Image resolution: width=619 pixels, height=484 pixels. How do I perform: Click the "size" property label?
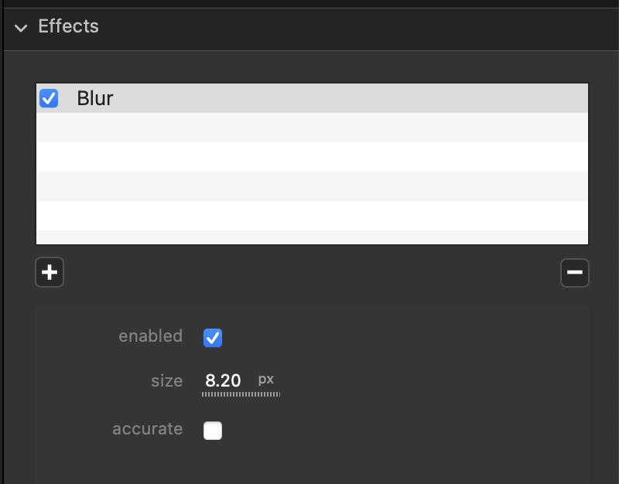(x=166, y=381)
